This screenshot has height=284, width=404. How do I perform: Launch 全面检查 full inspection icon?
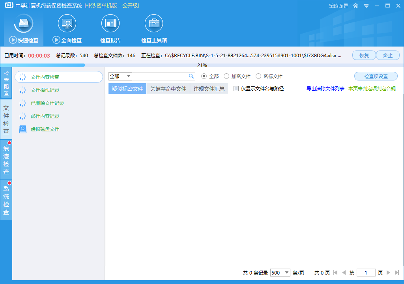(67, 23)
